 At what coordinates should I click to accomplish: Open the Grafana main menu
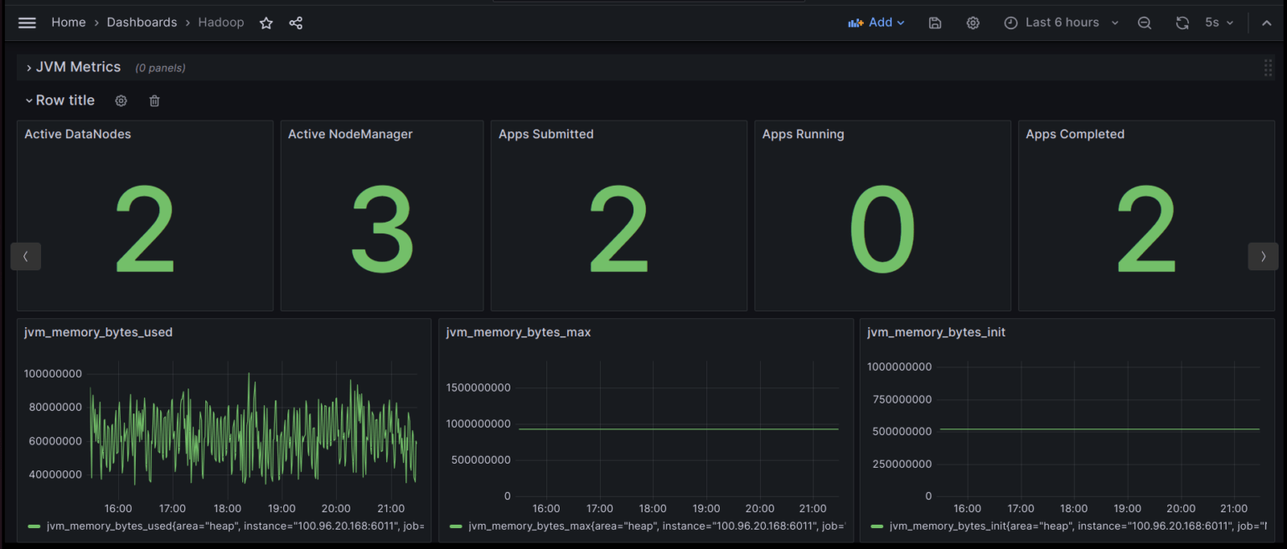coord(27,23)
